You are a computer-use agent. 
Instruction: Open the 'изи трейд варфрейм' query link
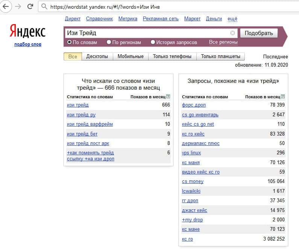pyautogui.click(x=90, y=124)
